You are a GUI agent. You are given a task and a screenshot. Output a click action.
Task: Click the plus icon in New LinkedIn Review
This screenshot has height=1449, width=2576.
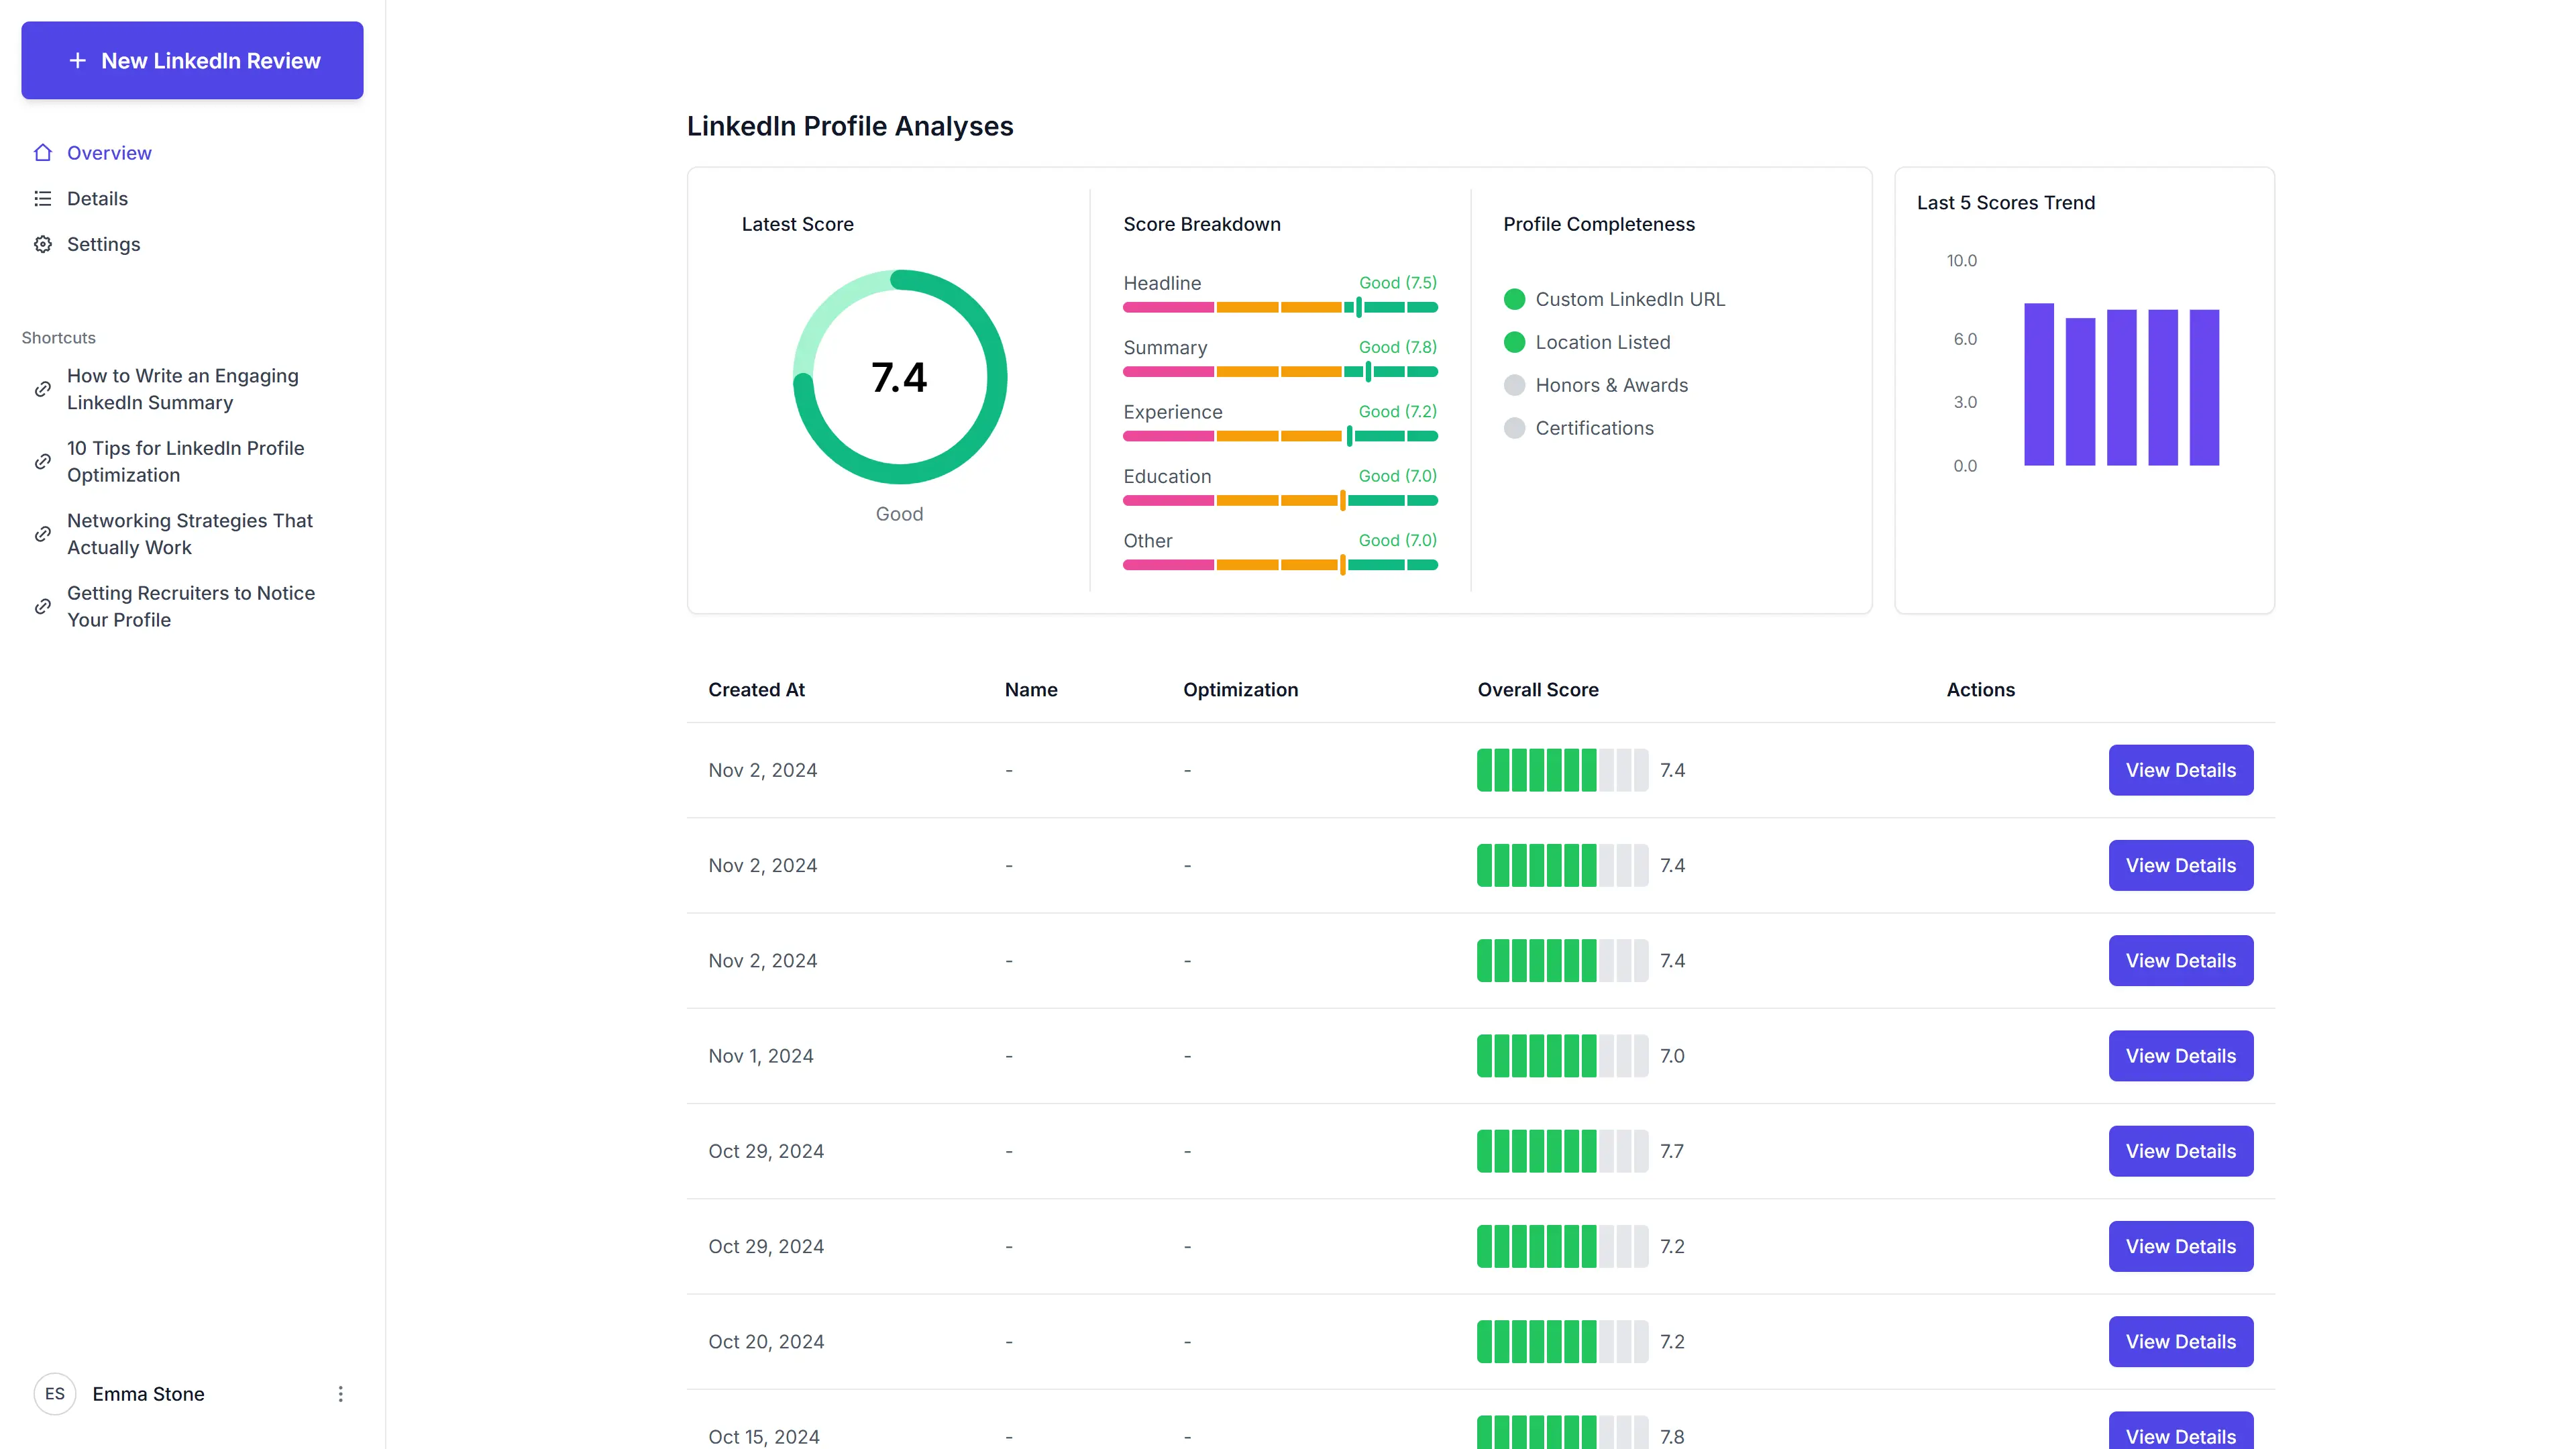coord(77,61)
